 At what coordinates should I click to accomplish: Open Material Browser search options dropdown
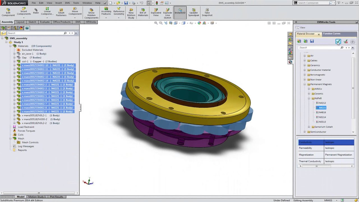pos(353,48)
